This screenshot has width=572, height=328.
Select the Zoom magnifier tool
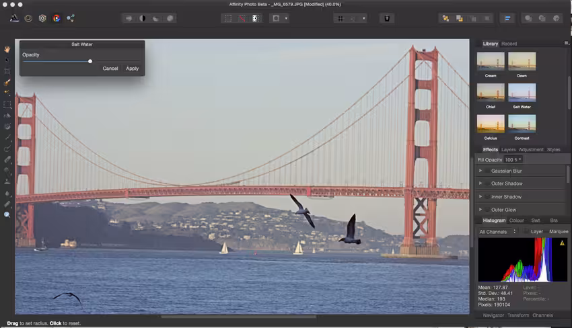coord(7,215)
